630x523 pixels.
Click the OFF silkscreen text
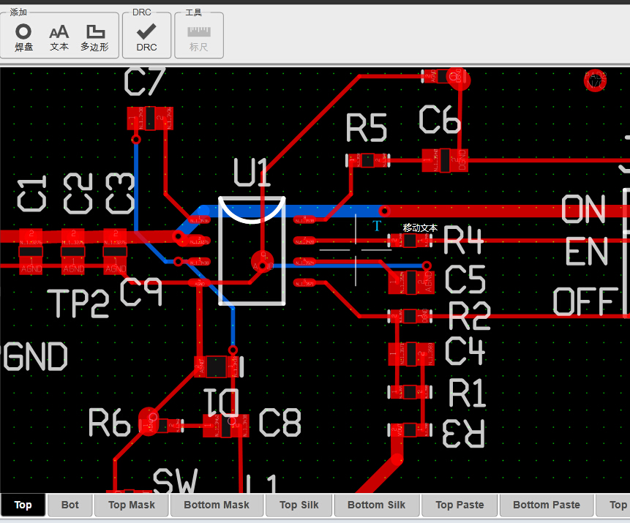click(586, 301)
